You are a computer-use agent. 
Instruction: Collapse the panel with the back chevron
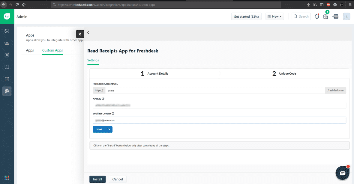pyautogui.click(x=88, y=32)
